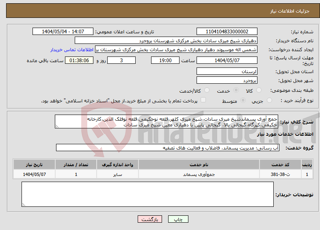Open the اطلاعات تماس خریدار link

[x=72, y=50]
